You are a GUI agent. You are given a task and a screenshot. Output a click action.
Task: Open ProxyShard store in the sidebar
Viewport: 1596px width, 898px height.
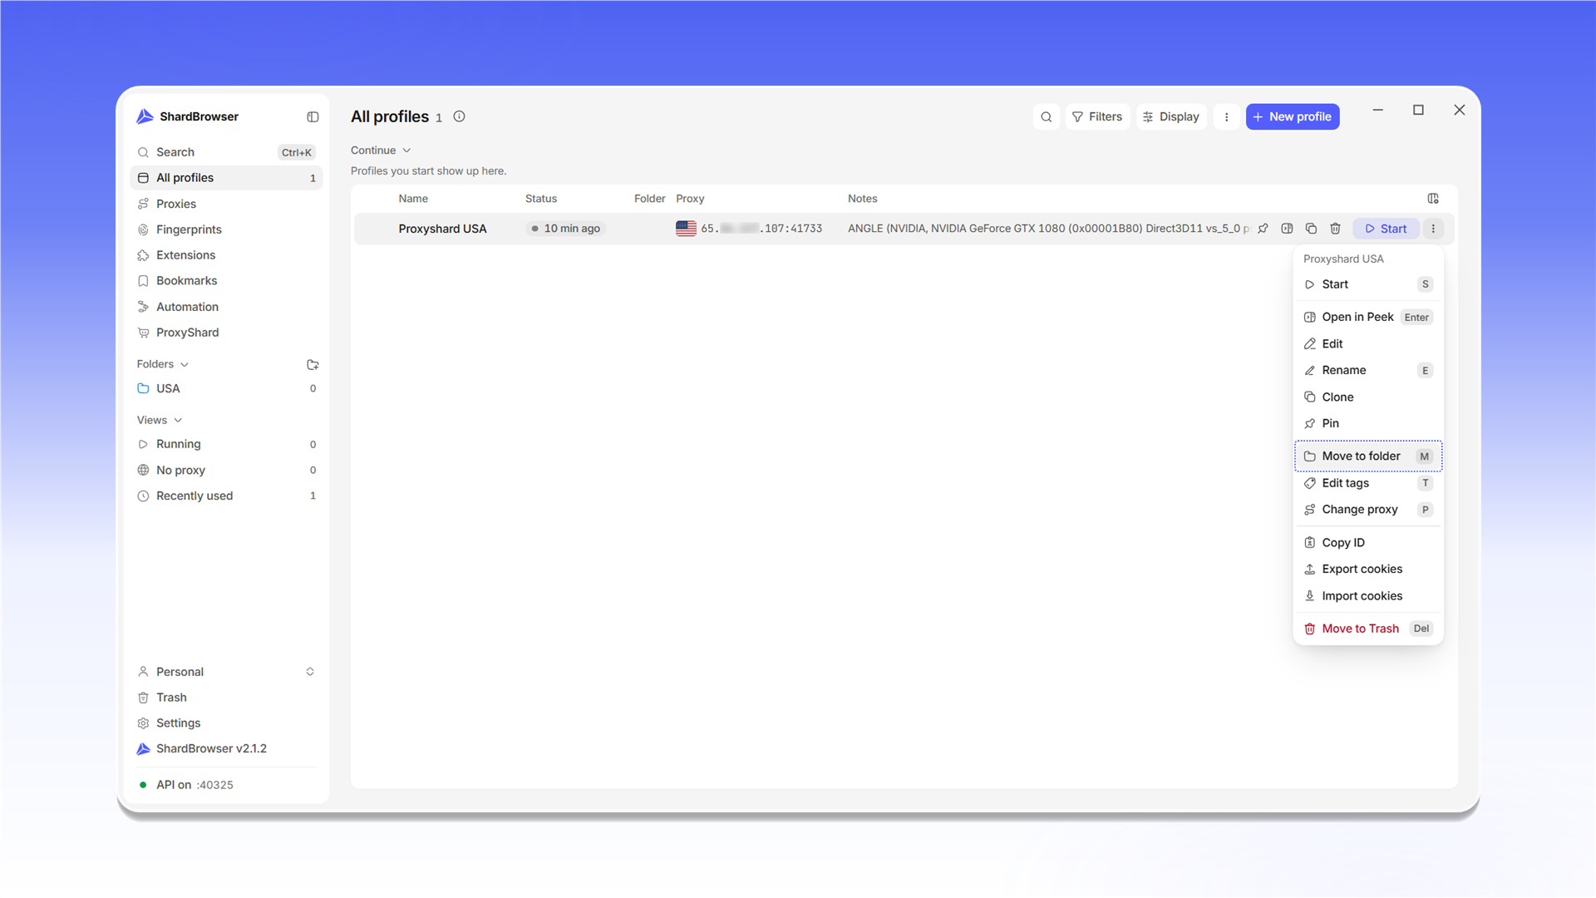[x=226, y=333]
